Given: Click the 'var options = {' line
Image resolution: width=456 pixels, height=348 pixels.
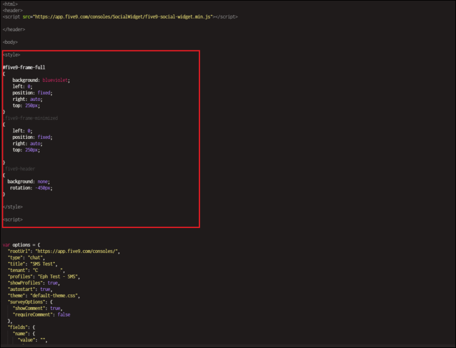Looking at the screenshot, I should tap(21, 245).
